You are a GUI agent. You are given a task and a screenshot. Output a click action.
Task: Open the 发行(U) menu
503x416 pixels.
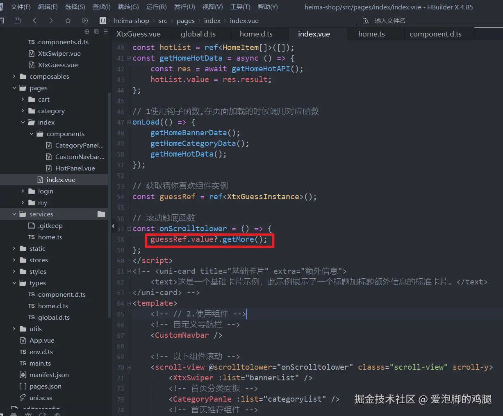[x=184, y=7]
